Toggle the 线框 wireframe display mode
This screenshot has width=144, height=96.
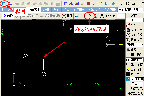[x=134, y=20]
